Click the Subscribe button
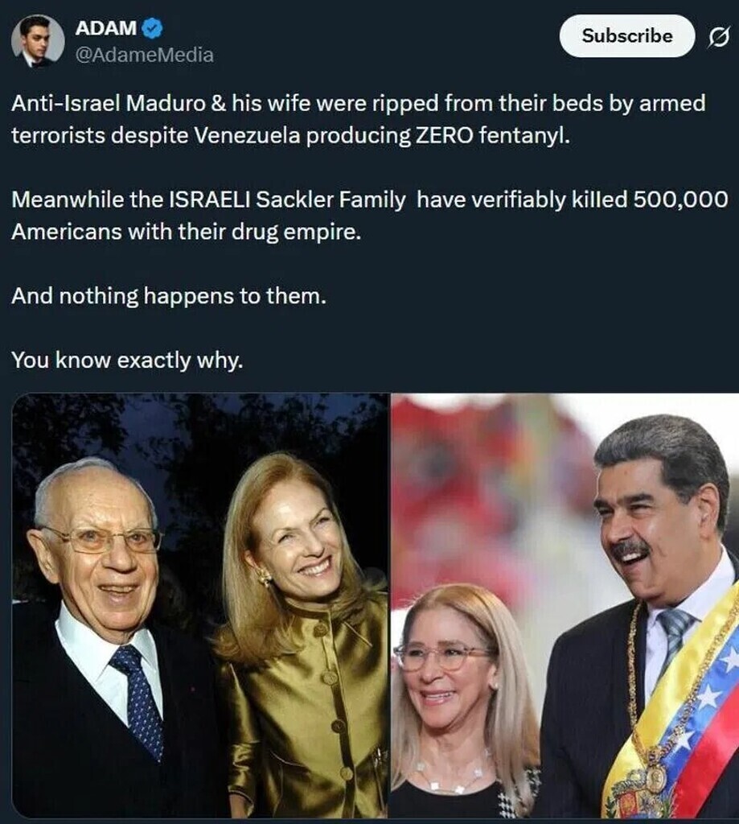 click(x=627, y=35)
